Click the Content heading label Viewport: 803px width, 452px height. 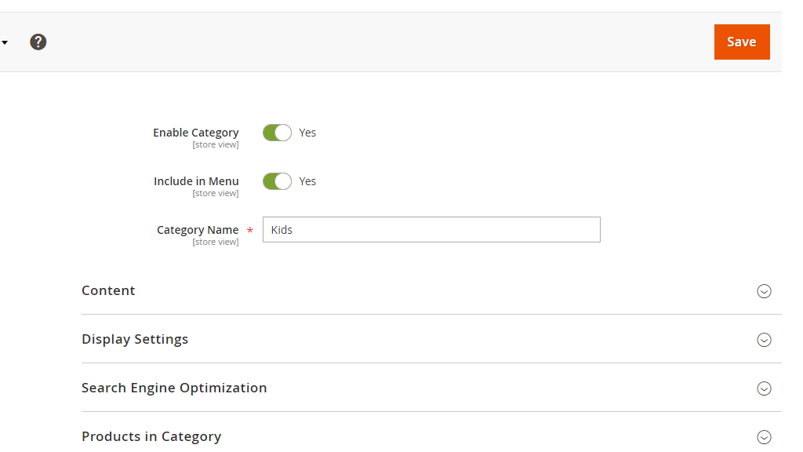point(108,290)
